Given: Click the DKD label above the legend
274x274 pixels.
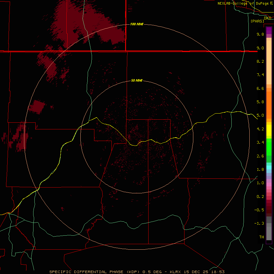Looking at the screenshot, I should click(x=267, y=18).
